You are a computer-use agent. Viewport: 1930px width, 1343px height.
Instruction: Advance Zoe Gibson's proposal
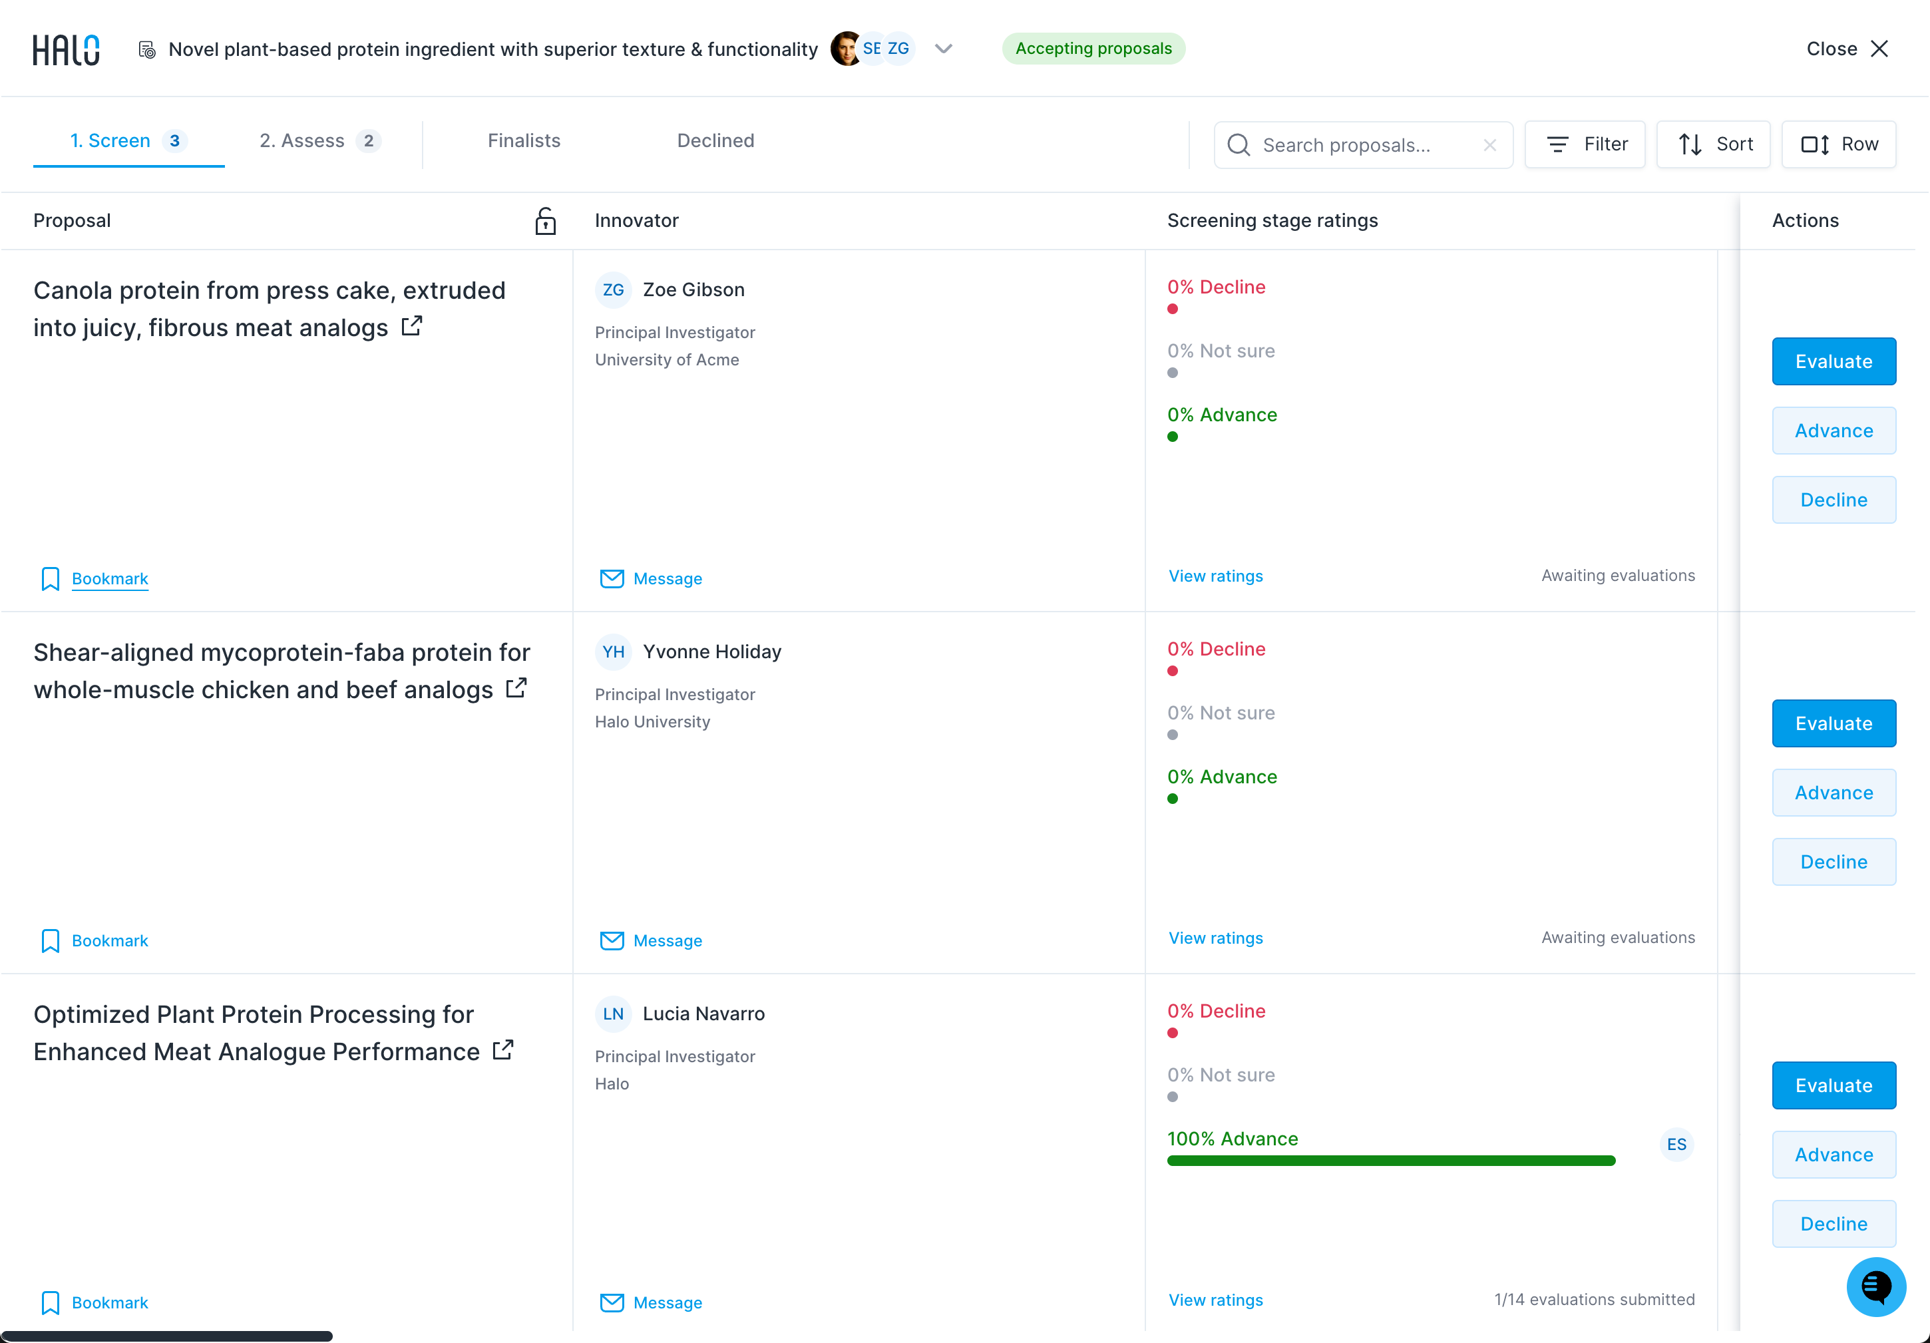[x=1833, y=431]
